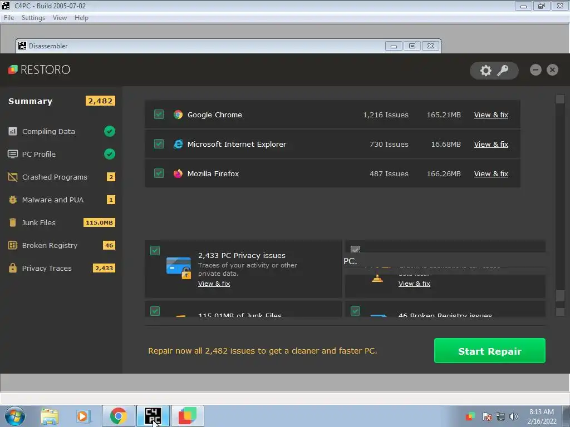Click the Crashed Programs icon
The height and width of the screenshot is (427, 570).
(13, 177)
